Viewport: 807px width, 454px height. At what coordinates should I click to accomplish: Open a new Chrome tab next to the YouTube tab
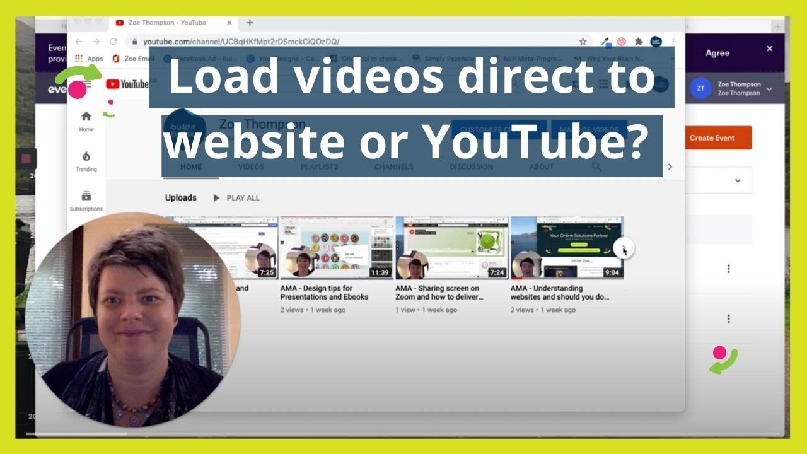(250, 23)
